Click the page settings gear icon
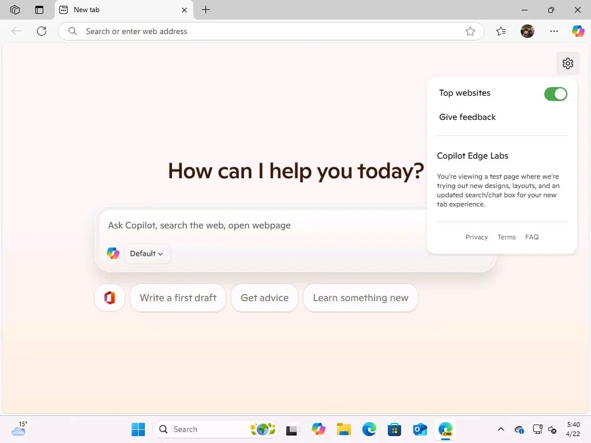The image size is (591, 443). [x=568, y=63]
